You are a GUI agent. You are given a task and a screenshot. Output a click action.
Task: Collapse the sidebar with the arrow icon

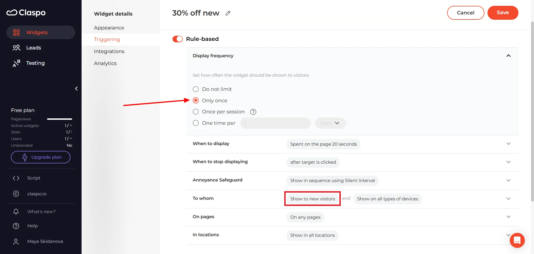[76, 88]
